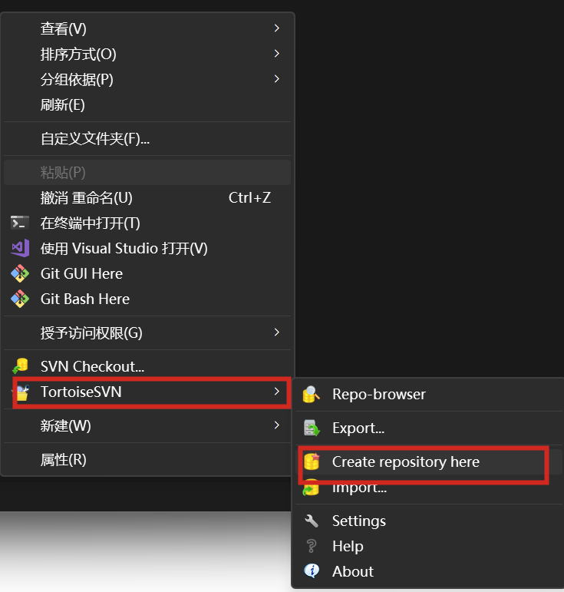Image resolution: width=564 pixels, height=592 pixels.
Task: Expand the 新建(W) submenu arrow
Action: (x=276, y=425)
